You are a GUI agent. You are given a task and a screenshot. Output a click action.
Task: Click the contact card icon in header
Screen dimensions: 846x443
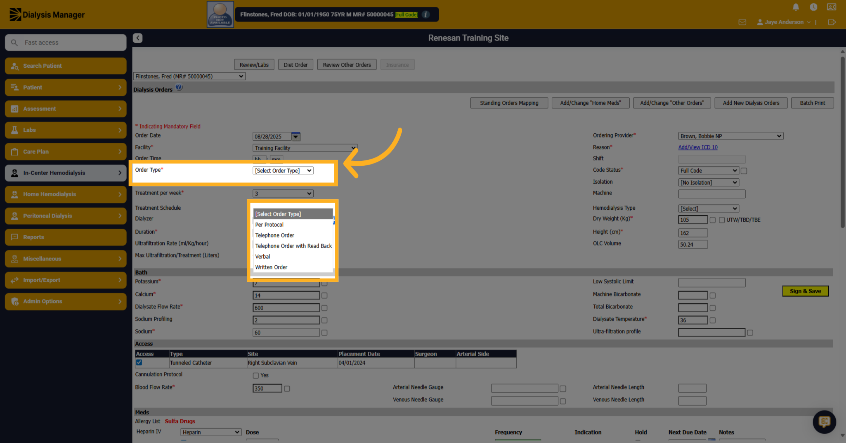832,7
